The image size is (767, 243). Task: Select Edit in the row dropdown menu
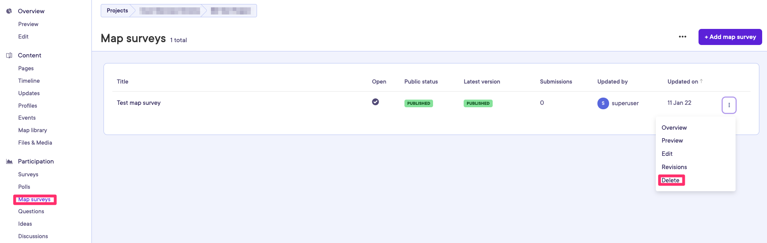click(667, 154)
